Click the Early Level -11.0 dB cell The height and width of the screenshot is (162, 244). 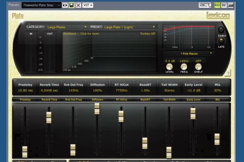click(x=194, y=87)
